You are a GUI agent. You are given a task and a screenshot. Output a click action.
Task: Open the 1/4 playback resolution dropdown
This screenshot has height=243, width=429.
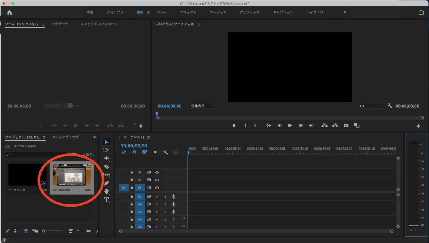point(370,106)
